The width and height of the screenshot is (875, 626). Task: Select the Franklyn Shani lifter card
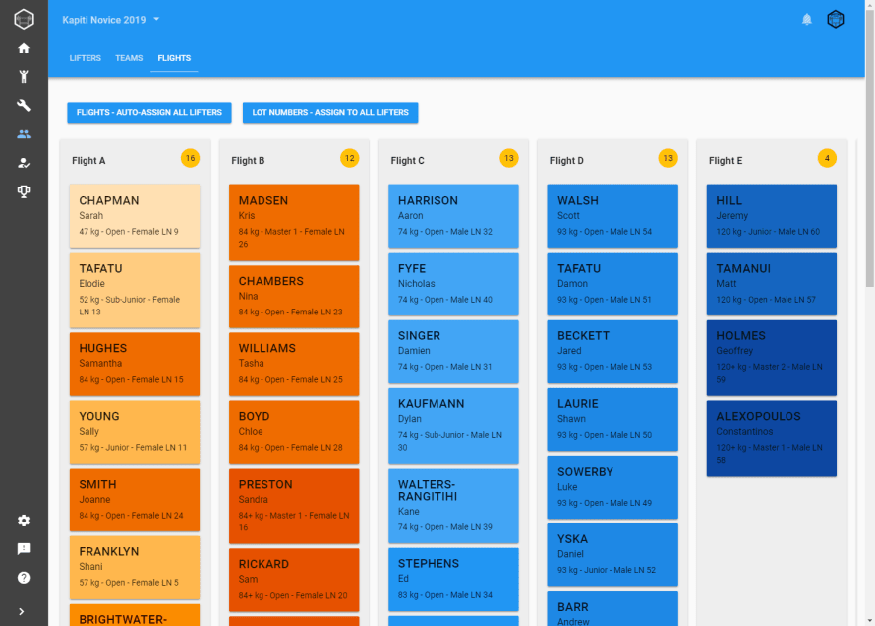[134, 567]
